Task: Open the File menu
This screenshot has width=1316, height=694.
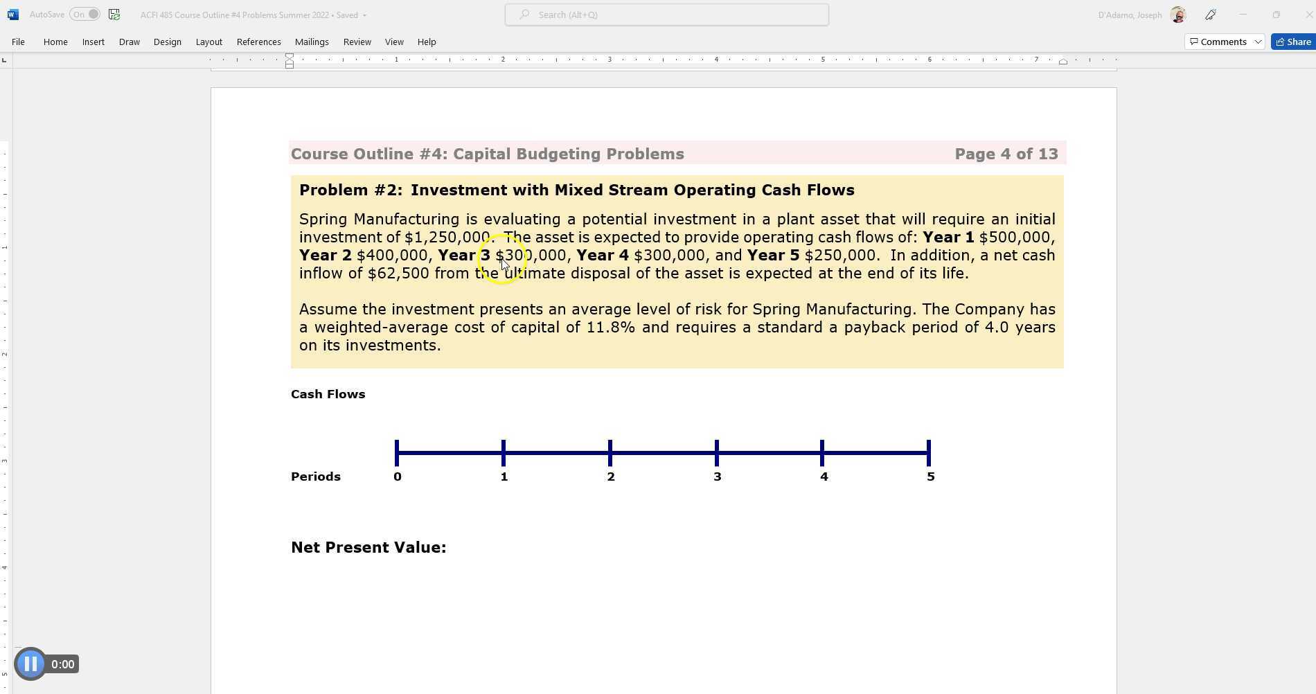Action: point(18,42)
